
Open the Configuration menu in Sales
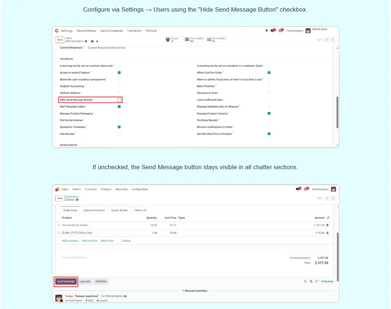click(140, 189)
